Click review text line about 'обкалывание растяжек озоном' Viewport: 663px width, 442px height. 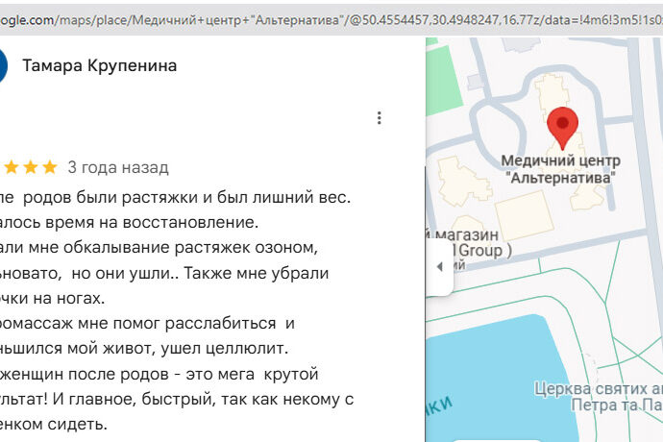pos(163,248)
